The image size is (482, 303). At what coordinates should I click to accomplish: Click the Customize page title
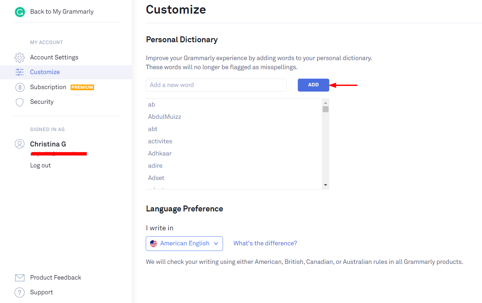coord(176,9)
